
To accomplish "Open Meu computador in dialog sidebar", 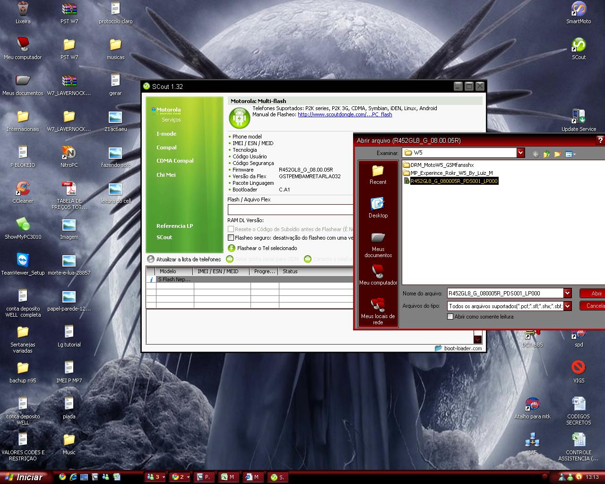I will point(378,275).
